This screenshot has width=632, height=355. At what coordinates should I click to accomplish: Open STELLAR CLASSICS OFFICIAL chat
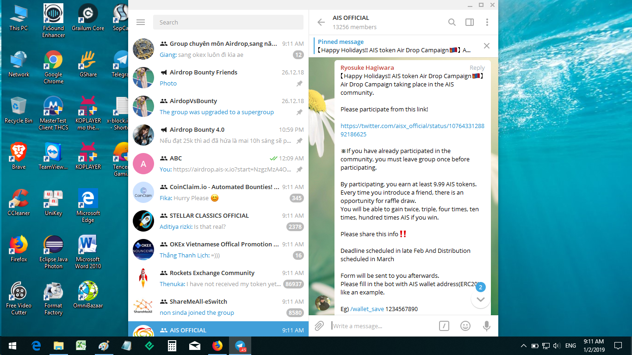pos(218,221)
